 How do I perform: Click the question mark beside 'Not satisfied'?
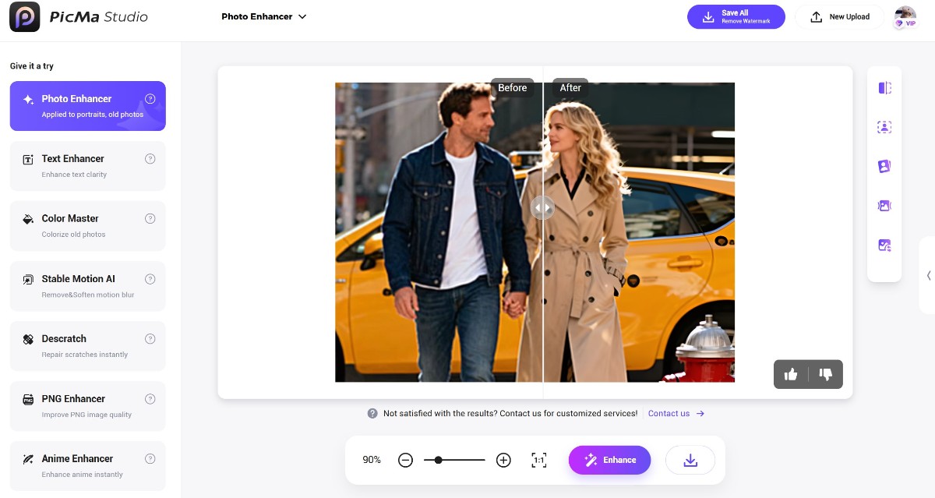click(372, 414)
